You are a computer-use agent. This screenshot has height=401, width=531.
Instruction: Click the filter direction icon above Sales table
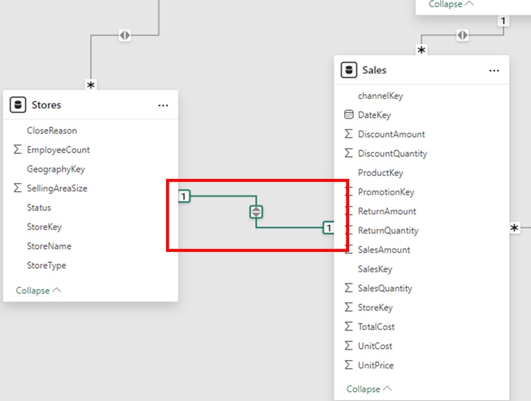pyautogui.click(x=462, y=35)
